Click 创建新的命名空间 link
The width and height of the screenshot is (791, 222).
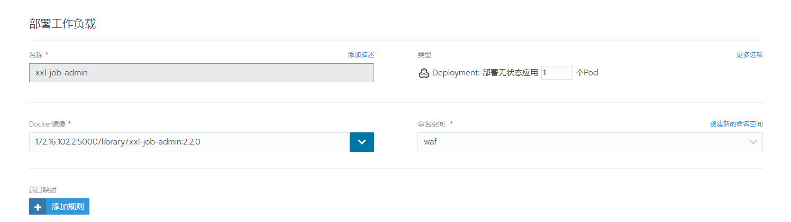[x=736, y=124]
